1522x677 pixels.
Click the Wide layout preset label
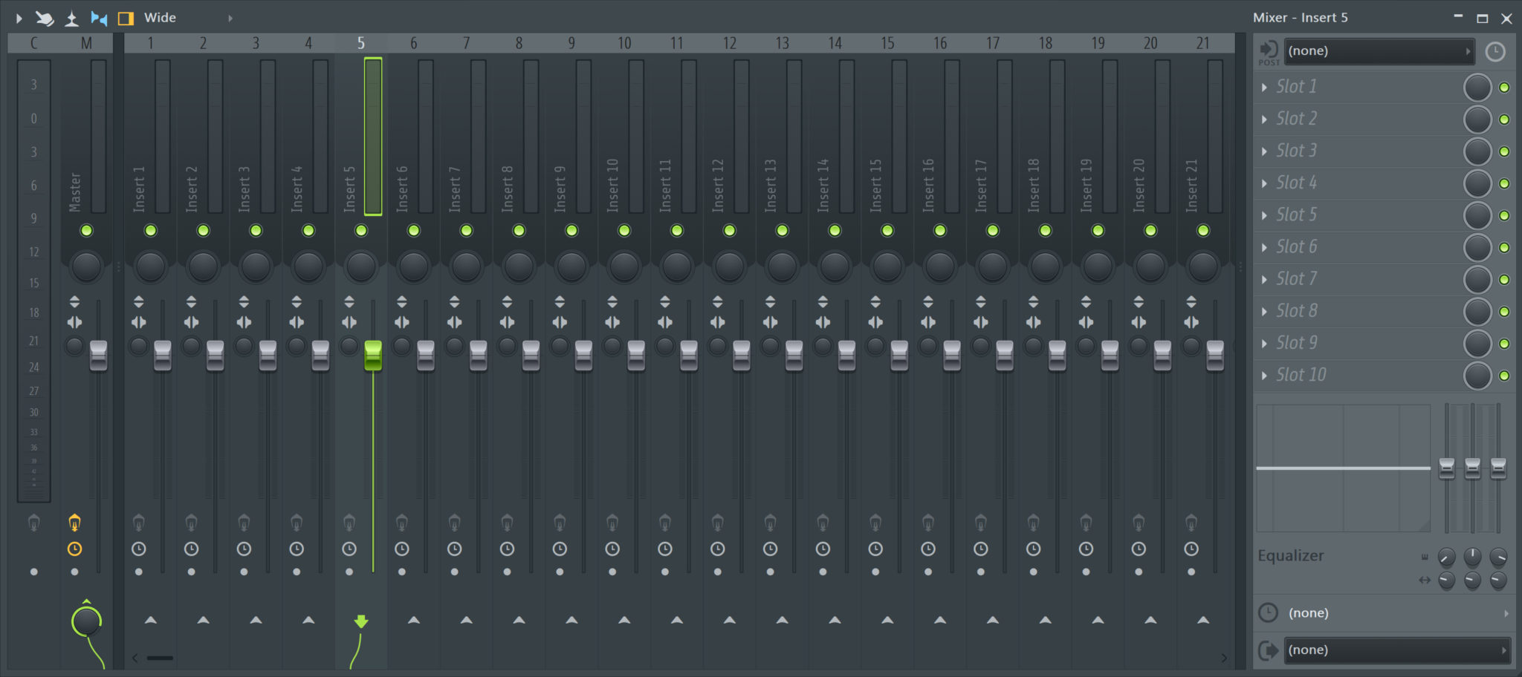(160, 17)
